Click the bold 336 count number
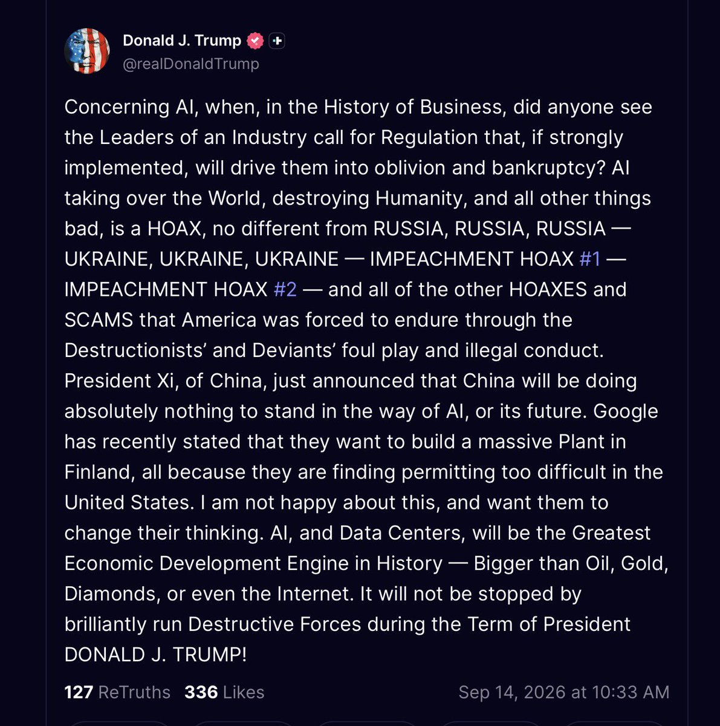This screenshot has height=726, width=720. click(x=201, y=692)
